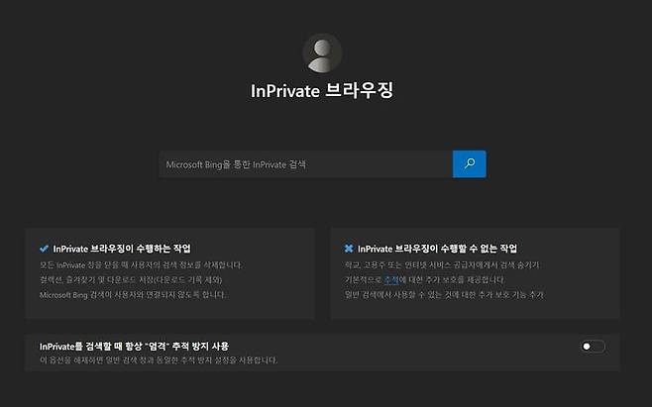
Task: Click the blue X cross icon
Action: point(349,249)
